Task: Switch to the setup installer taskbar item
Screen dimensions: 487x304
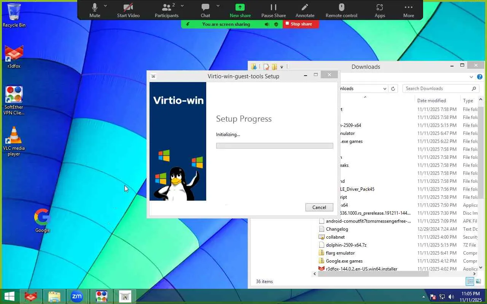Action: (x=125, y=296)
